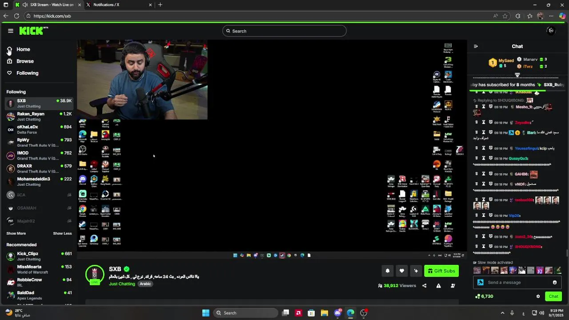The height and width of the screenshot is (320, 569).
Task: Open recommended channel RobbieCrow
Action: click(39, 282)
